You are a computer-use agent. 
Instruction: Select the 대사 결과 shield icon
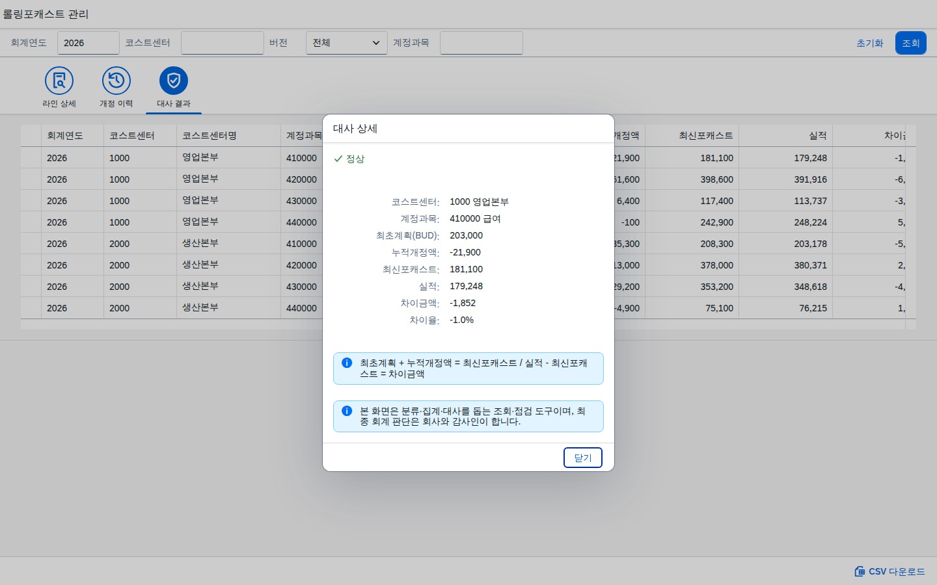point(174,81)
